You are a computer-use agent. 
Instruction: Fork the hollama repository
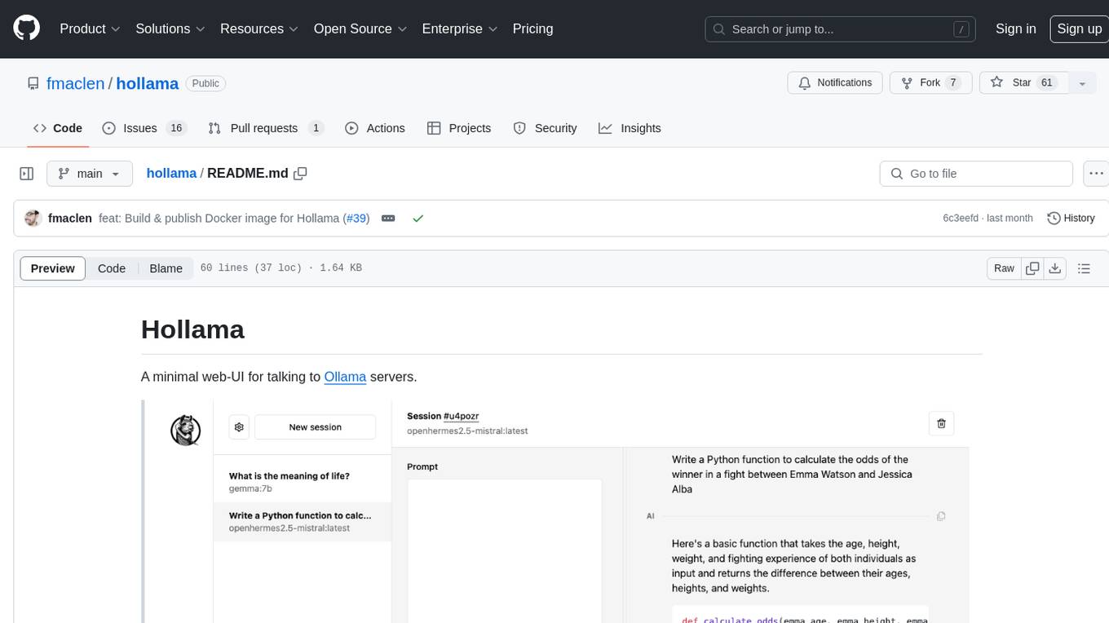click(930, 83)
